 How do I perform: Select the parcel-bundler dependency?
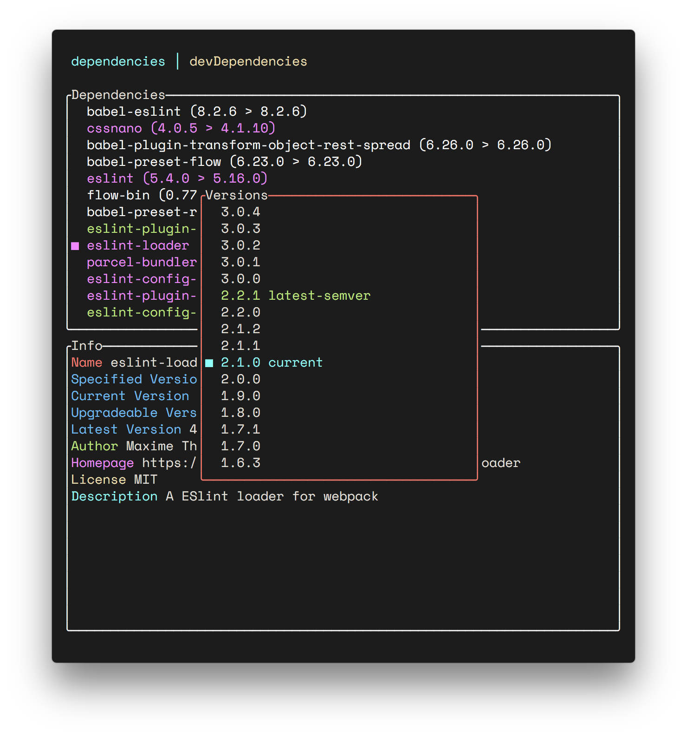click(142, 262)
